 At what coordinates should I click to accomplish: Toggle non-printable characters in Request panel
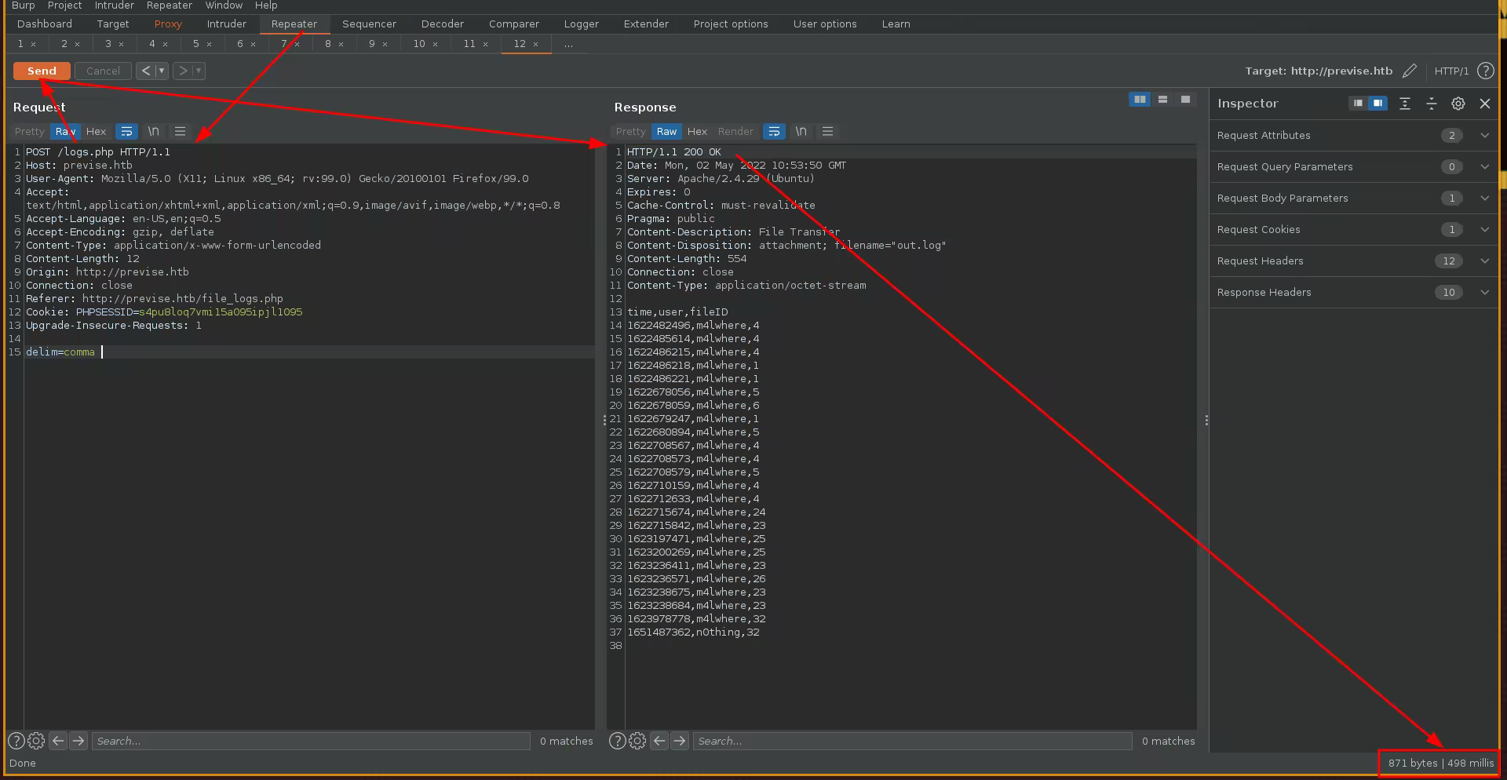point(154,132)
